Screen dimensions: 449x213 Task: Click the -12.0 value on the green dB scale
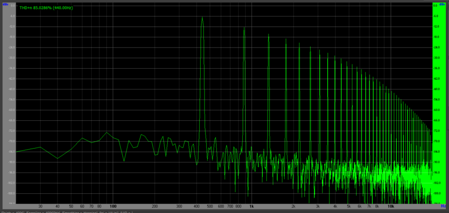click(x=435, y=27)
